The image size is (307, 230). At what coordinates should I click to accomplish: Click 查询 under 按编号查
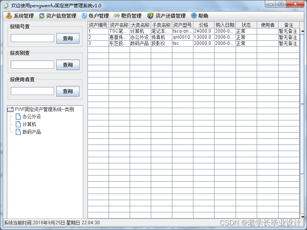68,38
